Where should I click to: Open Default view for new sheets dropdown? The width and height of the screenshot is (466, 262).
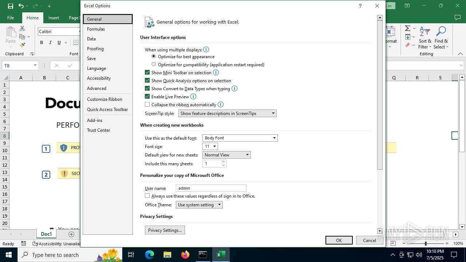coord(226,155)
